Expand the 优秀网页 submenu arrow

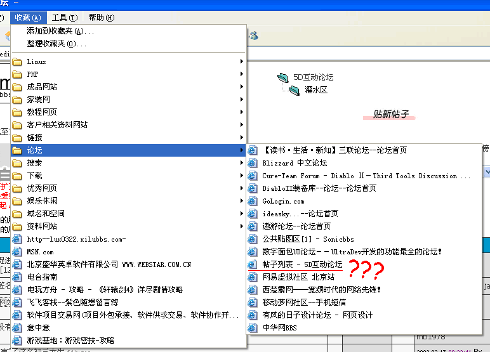point(242,188)
